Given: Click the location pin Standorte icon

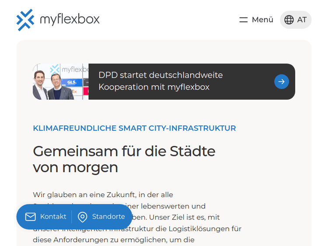Looking at the screenshot, I should click(82, 217).
